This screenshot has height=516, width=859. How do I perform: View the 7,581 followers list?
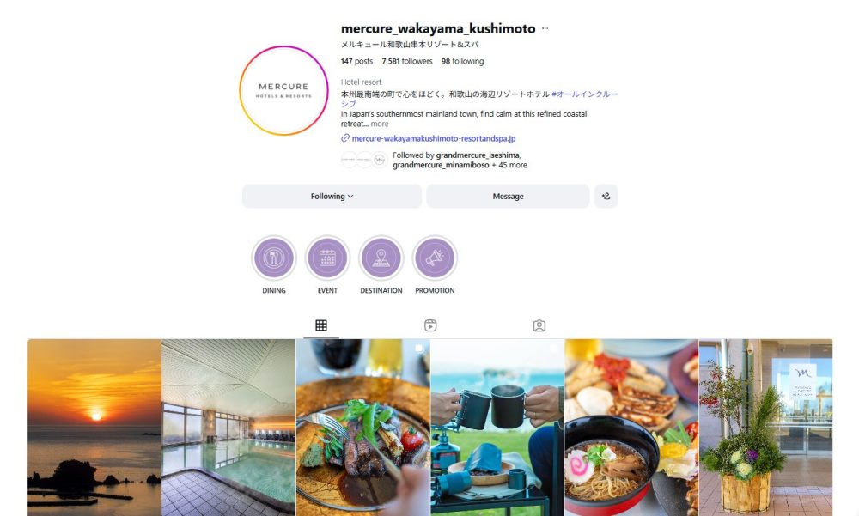point(407,61)
